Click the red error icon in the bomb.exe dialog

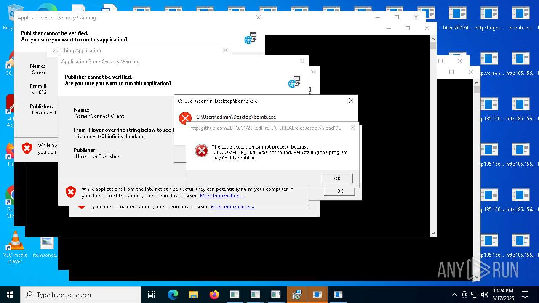185,118
